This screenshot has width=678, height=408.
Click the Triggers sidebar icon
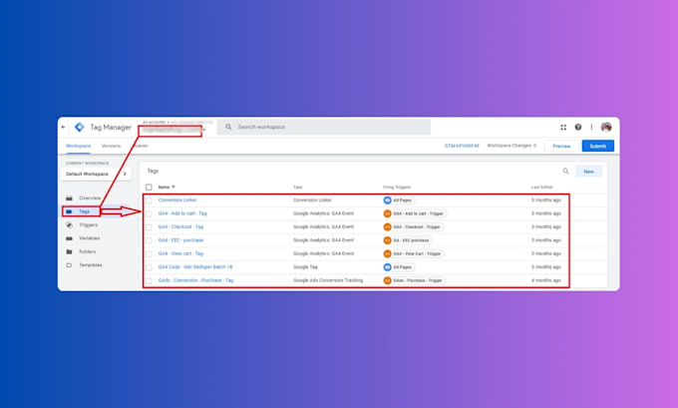(x=69, y=225)
